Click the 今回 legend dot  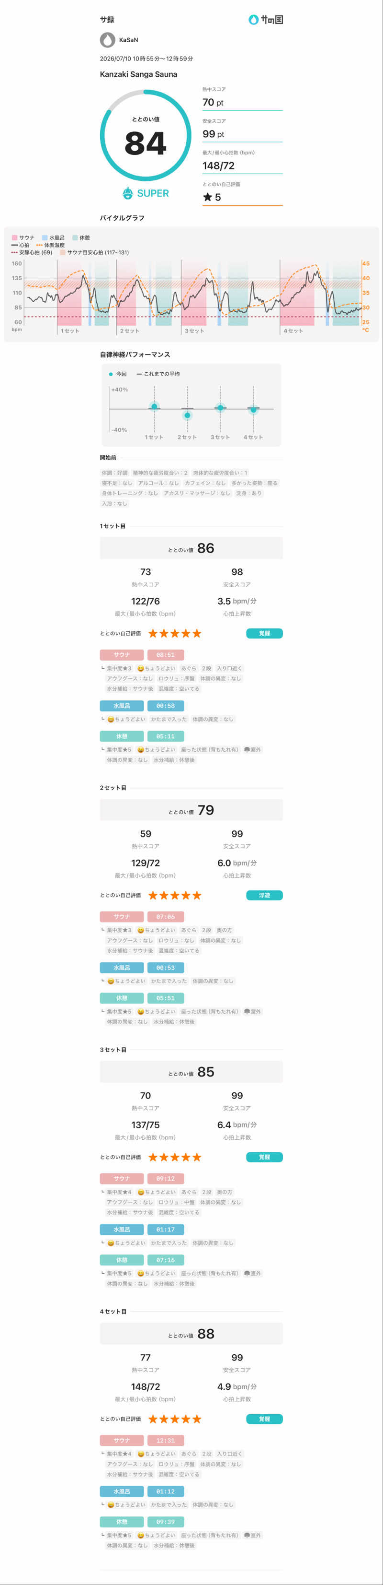coord(111,374)
